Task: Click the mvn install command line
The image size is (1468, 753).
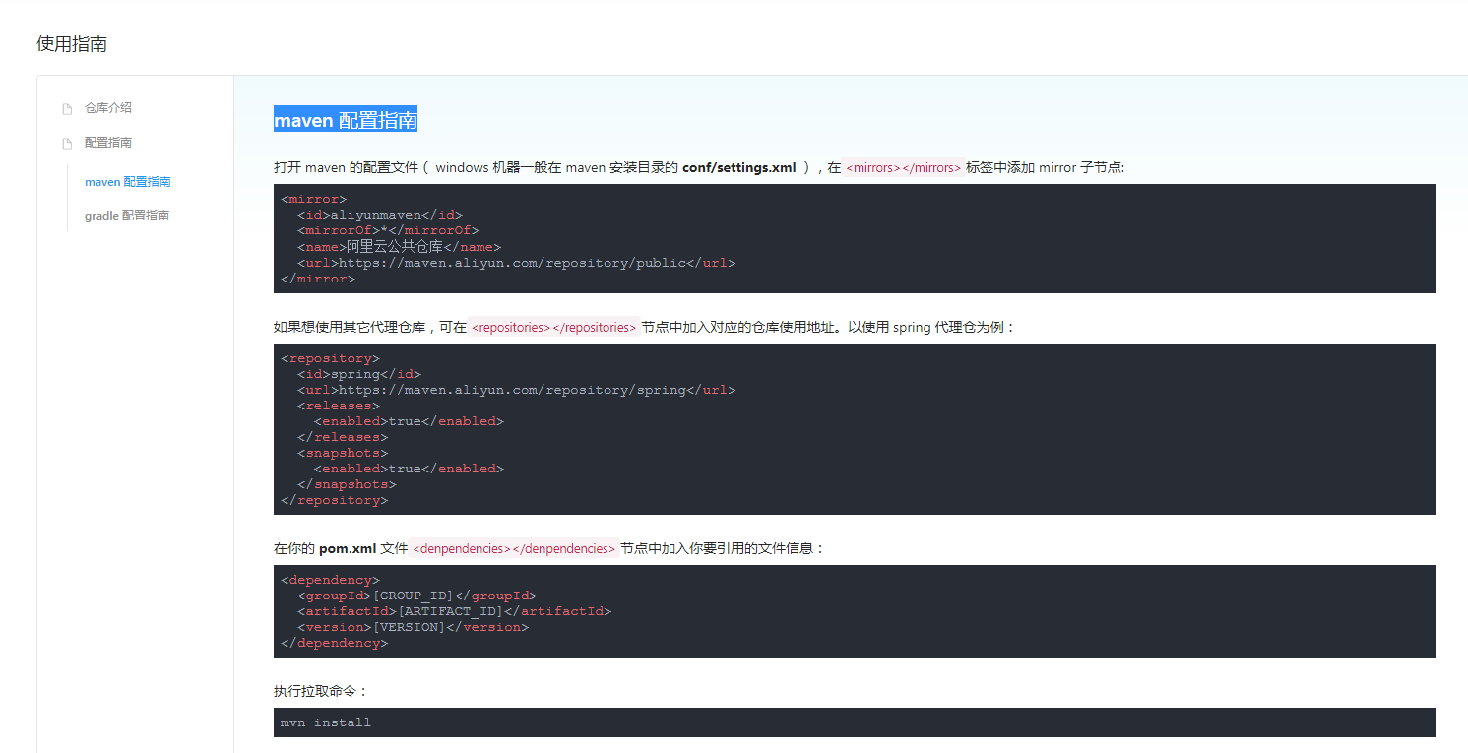Action: click(x=326, y=722)
